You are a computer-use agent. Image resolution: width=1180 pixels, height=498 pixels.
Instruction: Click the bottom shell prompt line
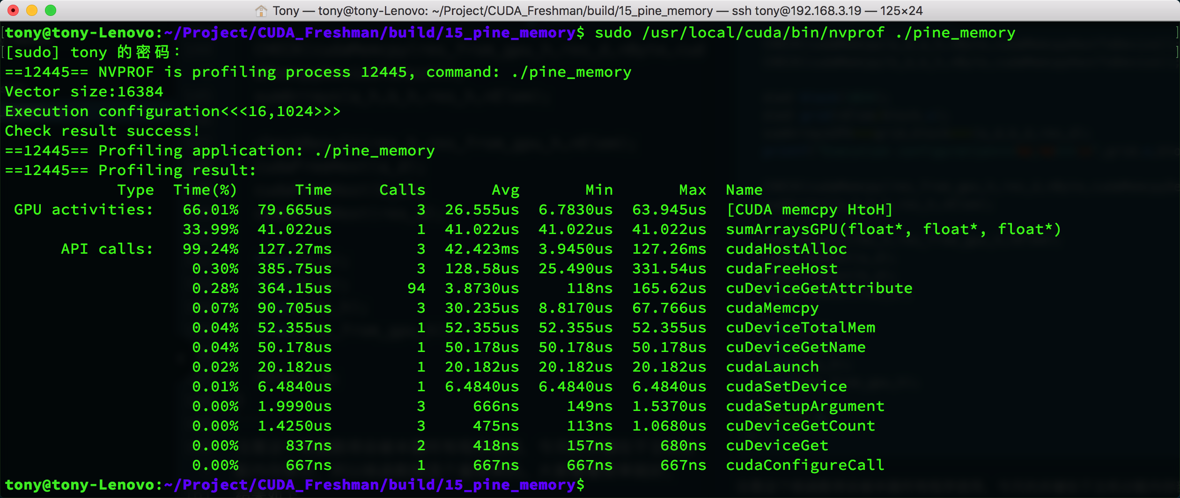tap(295, 485)
